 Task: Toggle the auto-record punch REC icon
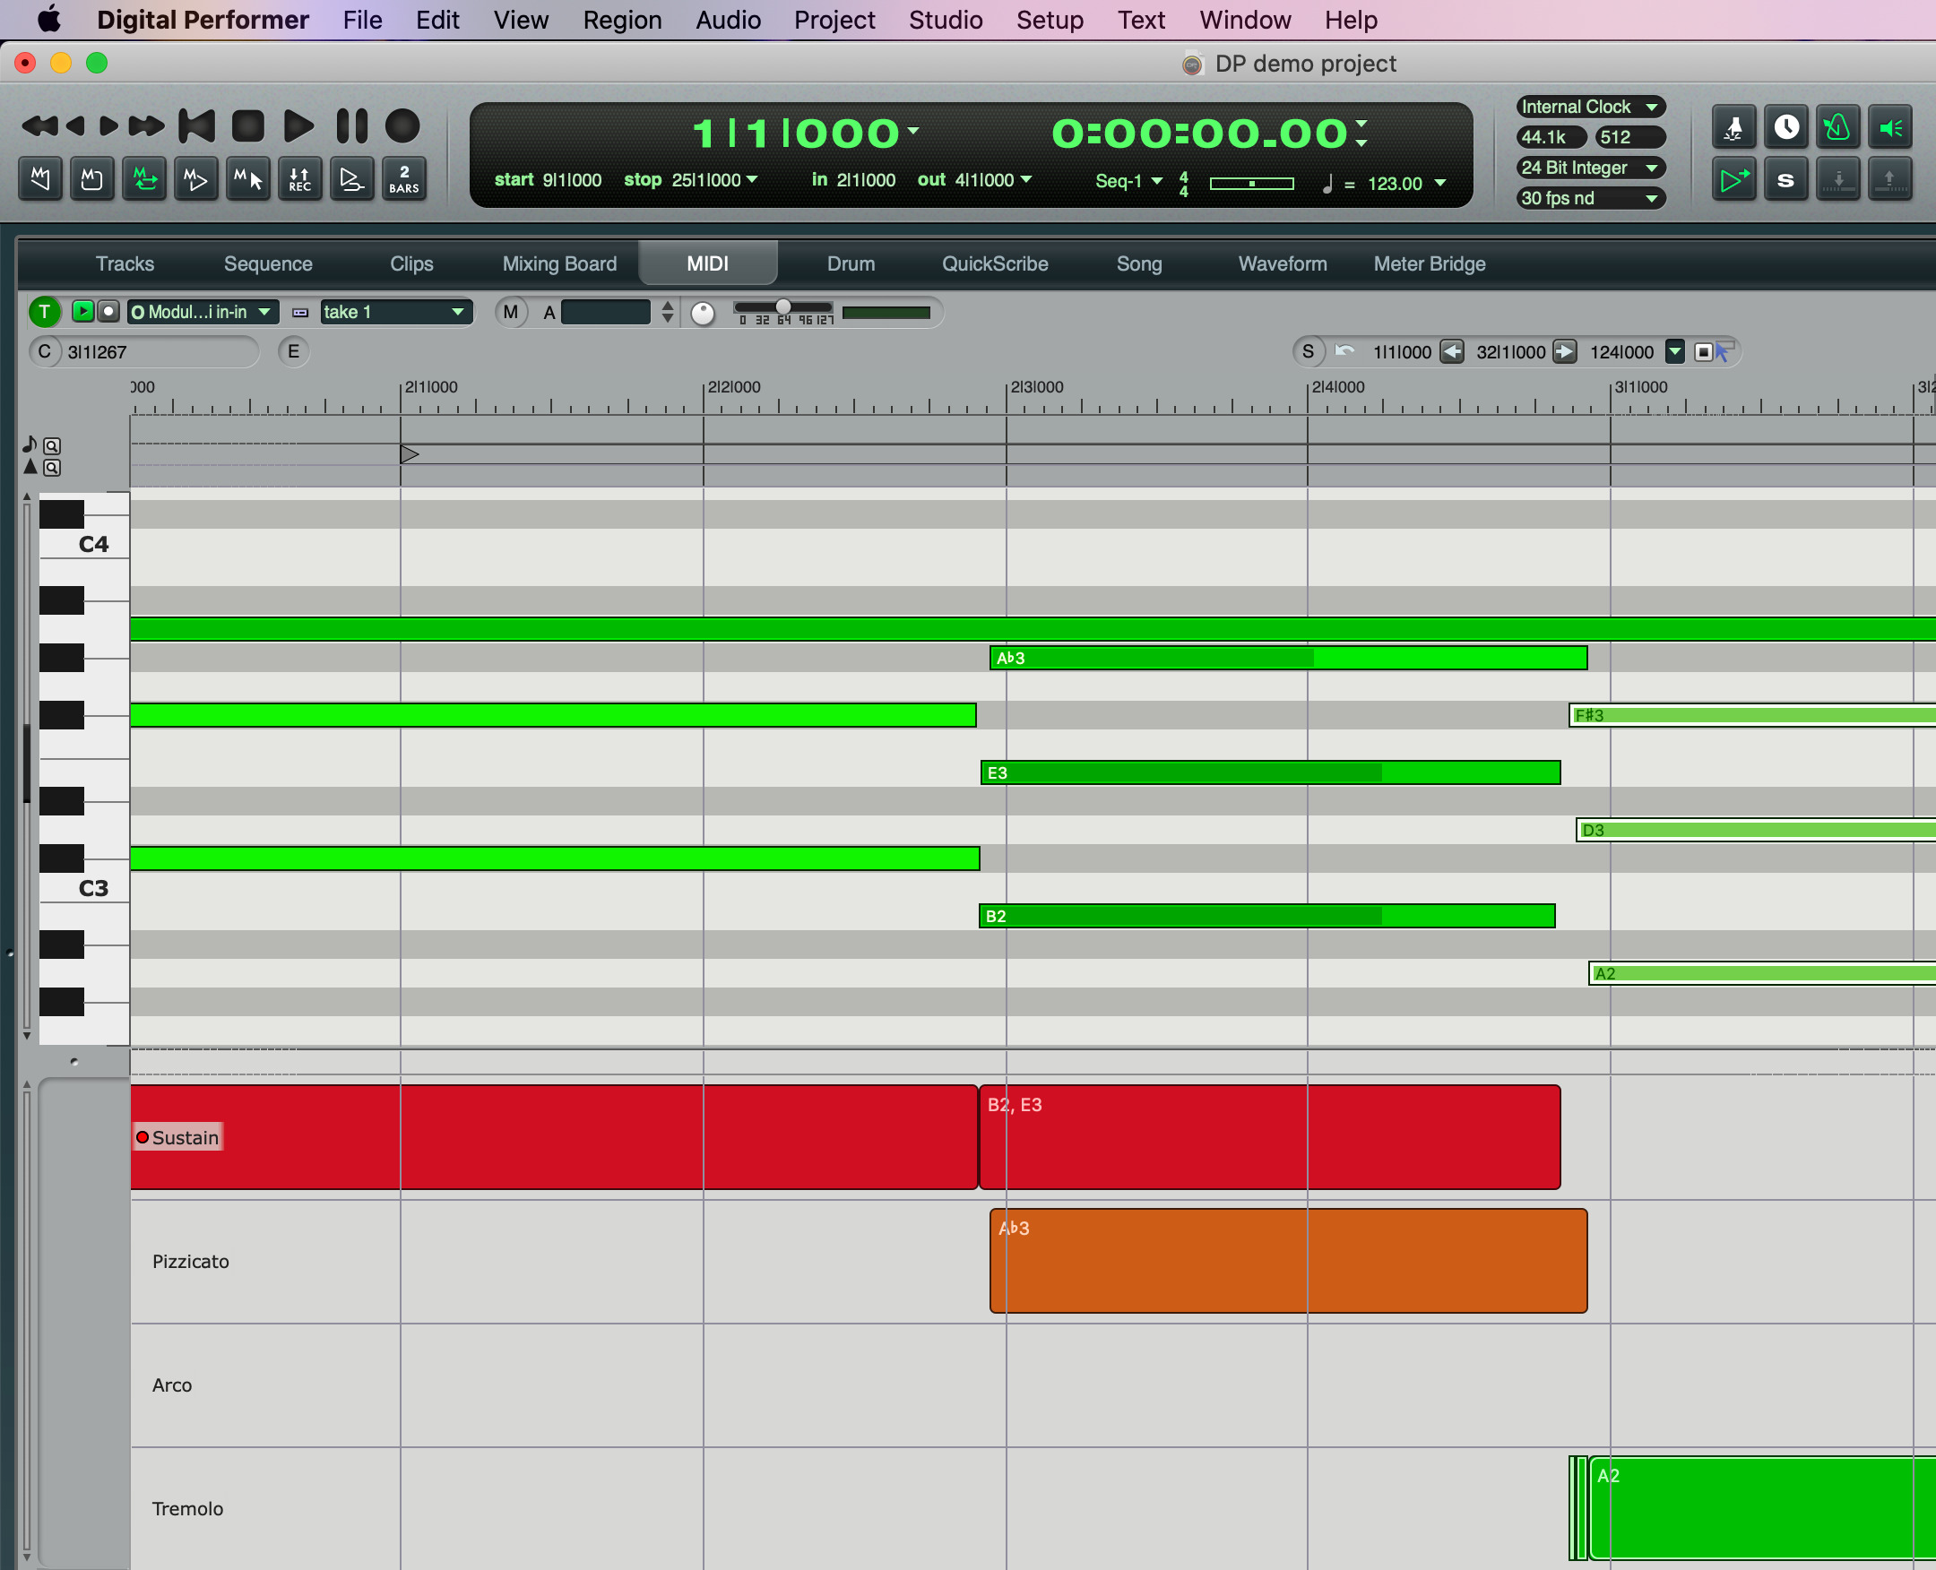[300, 179]
